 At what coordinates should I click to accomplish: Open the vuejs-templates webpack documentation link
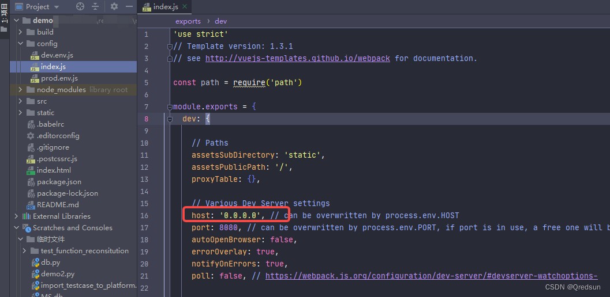pyautogui.click(x=298, y=58)
